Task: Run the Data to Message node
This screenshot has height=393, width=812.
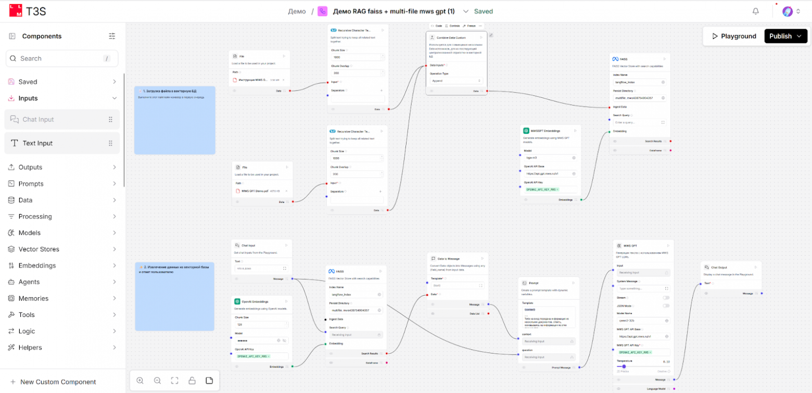Action: [483, 258]
